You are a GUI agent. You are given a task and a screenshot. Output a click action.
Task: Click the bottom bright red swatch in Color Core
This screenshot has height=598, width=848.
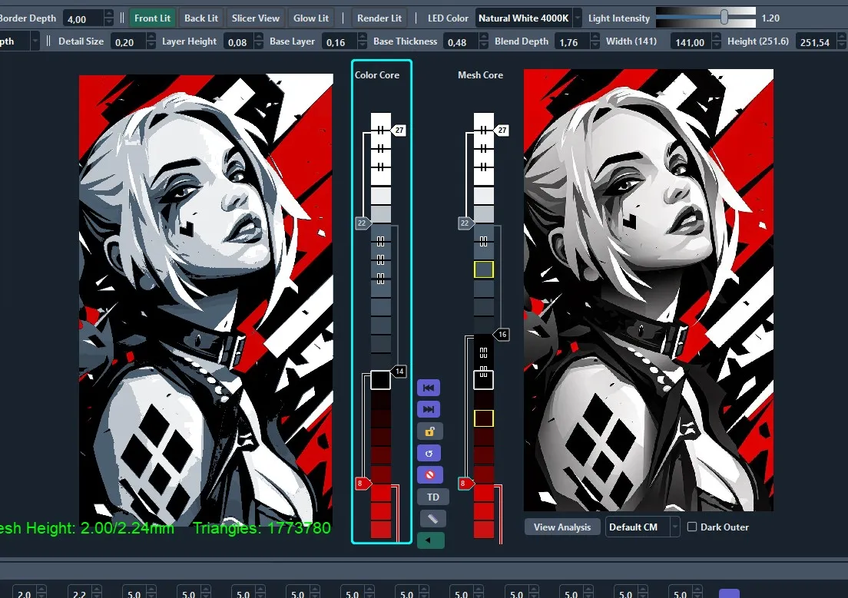tap(381, 530)
